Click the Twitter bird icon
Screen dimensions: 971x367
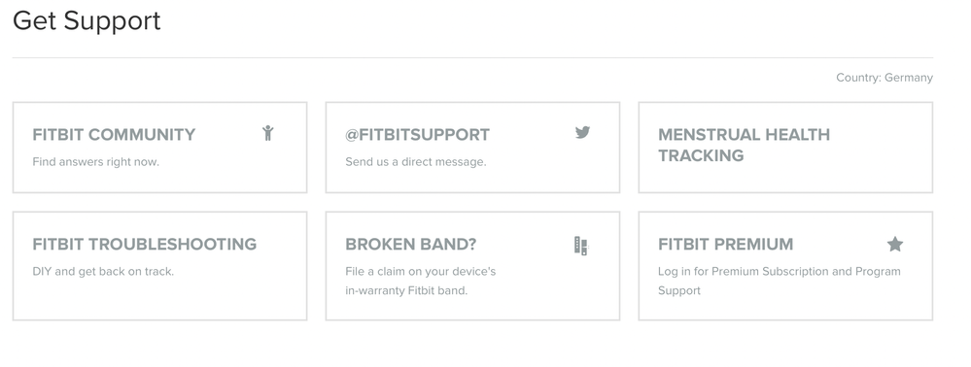click(x=582, y=132)
